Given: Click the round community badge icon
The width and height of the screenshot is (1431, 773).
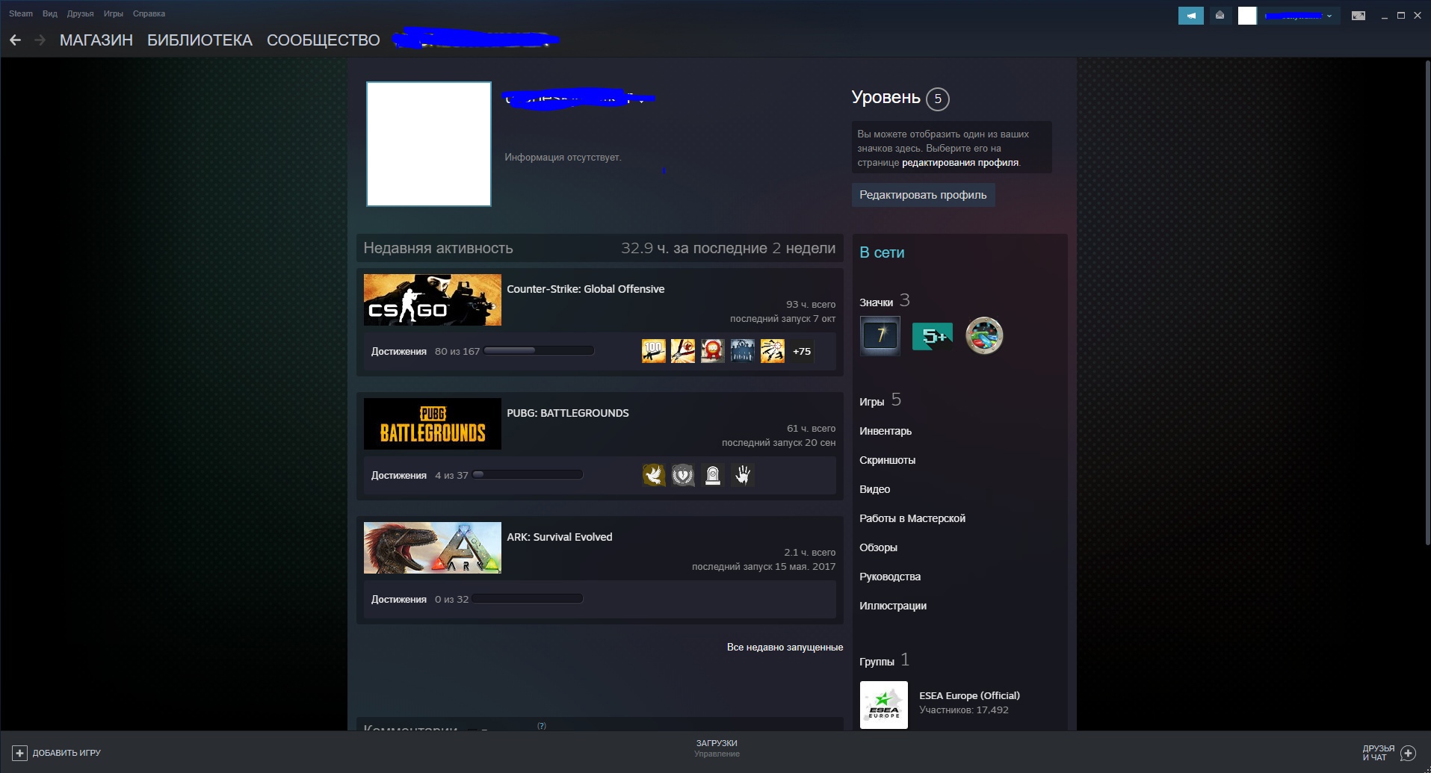Looking at the screenshot, I should (x=984, y=335).
